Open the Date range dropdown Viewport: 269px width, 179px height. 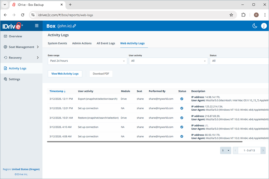click(87, 61)
